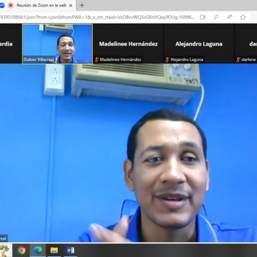Click the camera permission icon in address bar

(x=202, y=17)
